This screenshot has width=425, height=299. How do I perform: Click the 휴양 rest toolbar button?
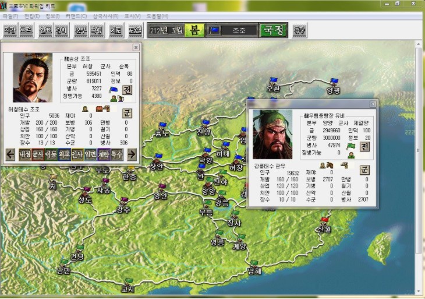(x=299, y=30)
